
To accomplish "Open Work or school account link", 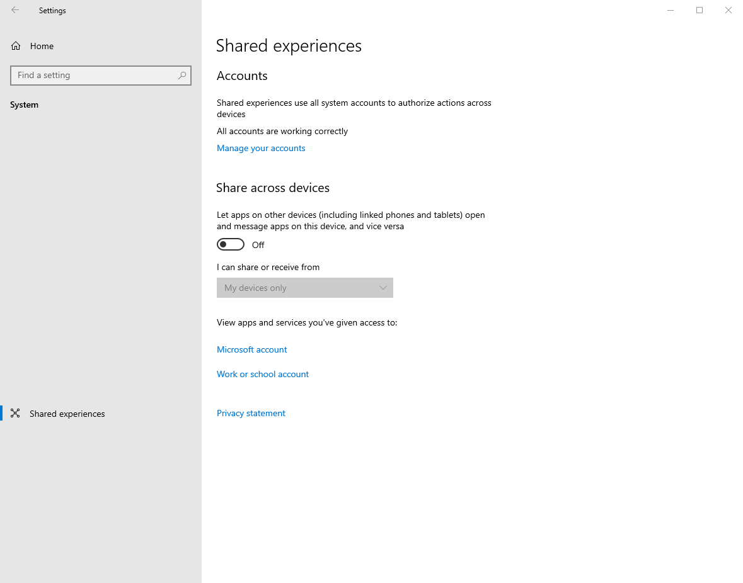I will 263,374.
